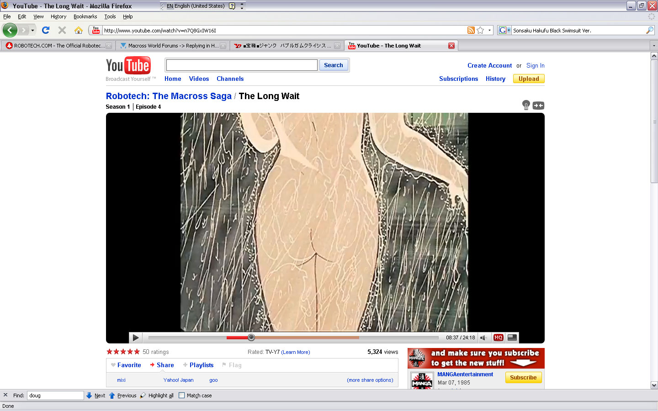Click into the URL address field

[x=284, y=31]
